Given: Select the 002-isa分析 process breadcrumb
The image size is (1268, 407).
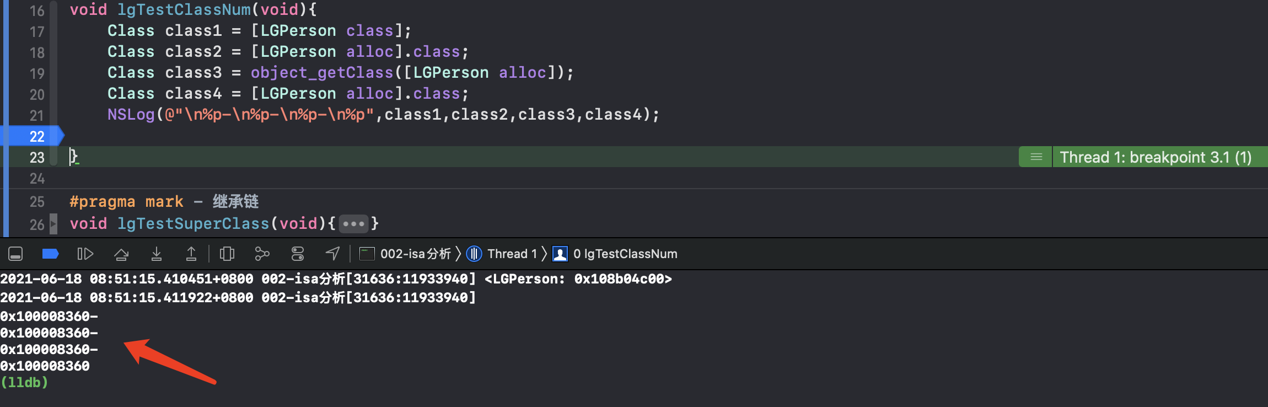Looking at the screenshot, I should [x=415, y=254].
